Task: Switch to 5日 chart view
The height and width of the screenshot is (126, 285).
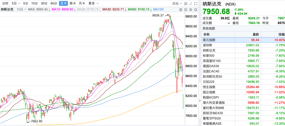Action: 14,3
